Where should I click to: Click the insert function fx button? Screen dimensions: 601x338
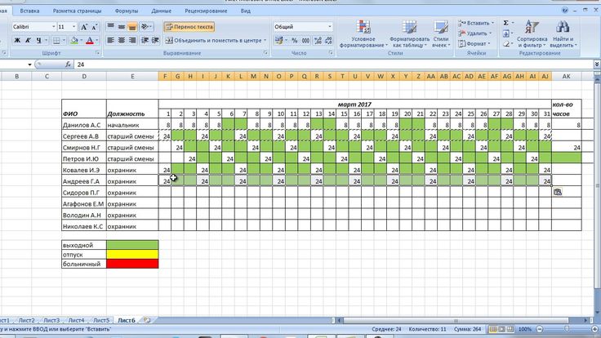click(x=68, y=64)
